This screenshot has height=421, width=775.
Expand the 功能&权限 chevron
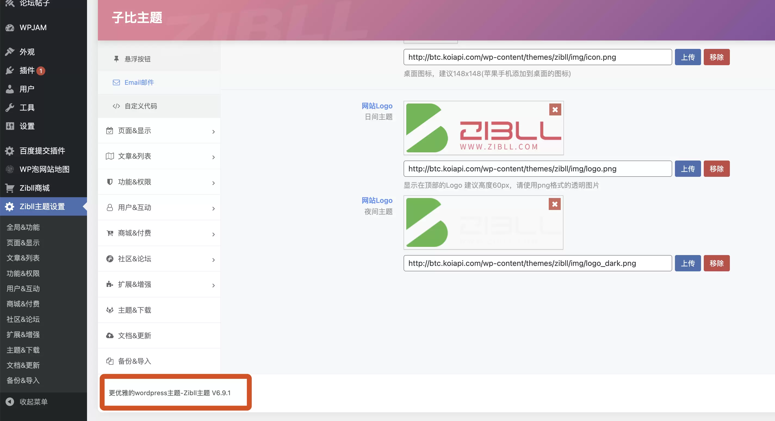click(x=213, y=183)
